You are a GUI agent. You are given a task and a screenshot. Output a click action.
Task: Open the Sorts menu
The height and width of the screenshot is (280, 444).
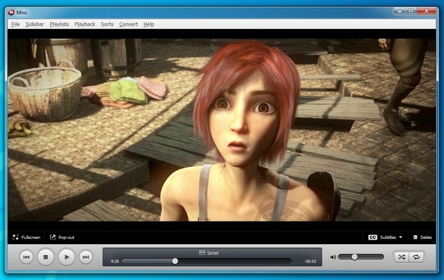click(x=107, y=24)
